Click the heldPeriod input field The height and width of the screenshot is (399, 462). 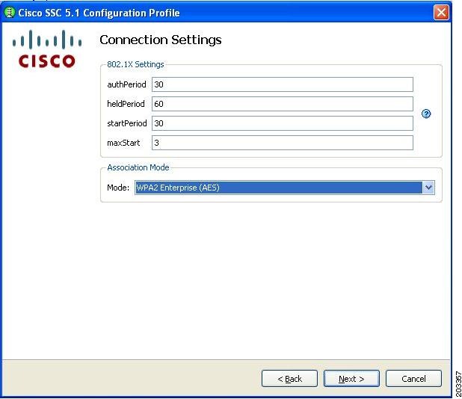(283, 104)
